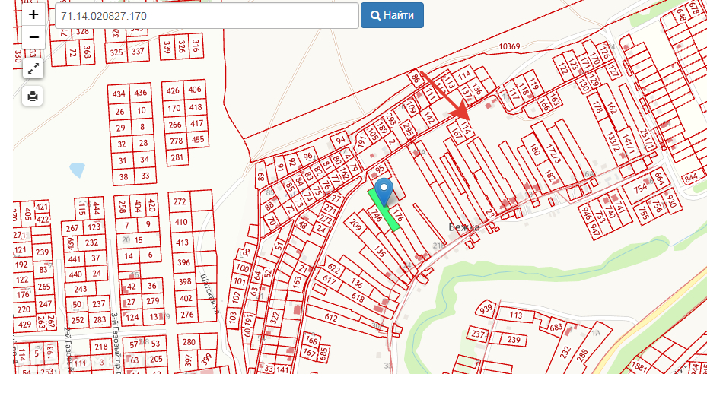
Task: Select parcel 172/3
Action: [x=553, y=154]
